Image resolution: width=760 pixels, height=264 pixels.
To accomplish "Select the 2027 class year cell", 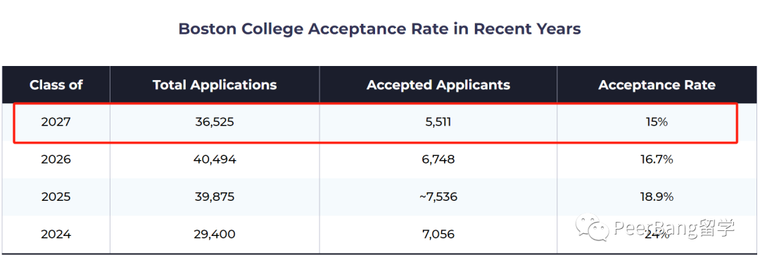I will pos(56,122).
